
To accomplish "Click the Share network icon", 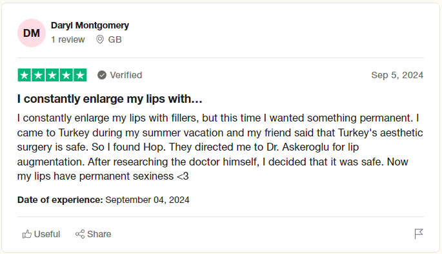I will click(80, 234).
